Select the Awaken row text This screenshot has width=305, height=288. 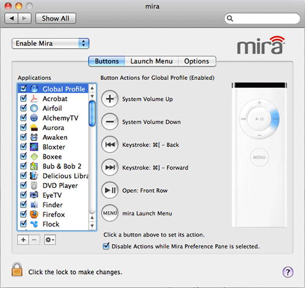click(55, 137)
